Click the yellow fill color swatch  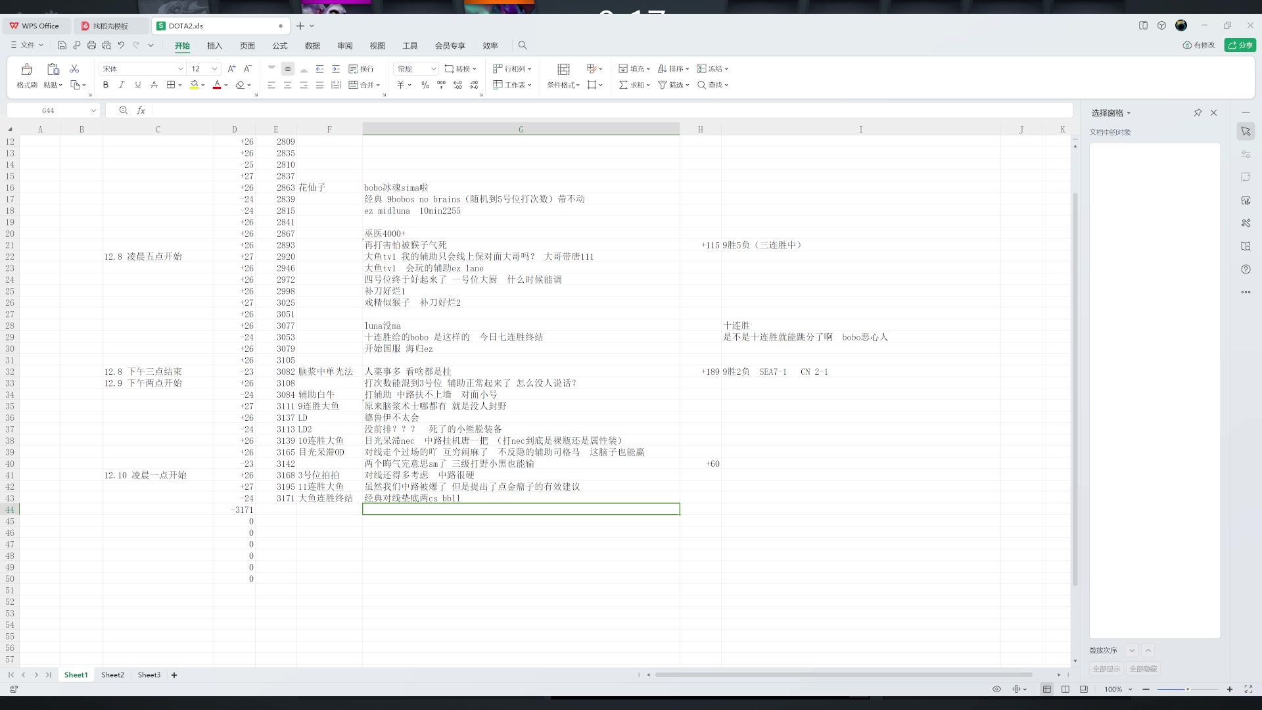click(x=194, y=85)
